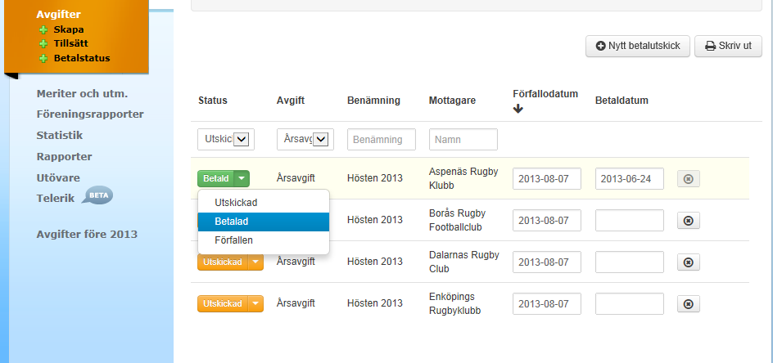773x363 pixels.
Task: Edit Förfallodatum for Aspenäs Rugby Klubb
Action: tap(547, 179)
